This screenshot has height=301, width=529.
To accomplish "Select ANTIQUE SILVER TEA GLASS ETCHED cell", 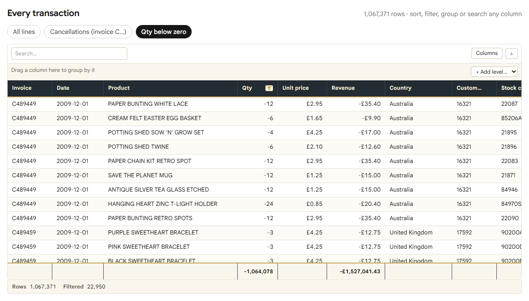I will click(x=170, y=189).
